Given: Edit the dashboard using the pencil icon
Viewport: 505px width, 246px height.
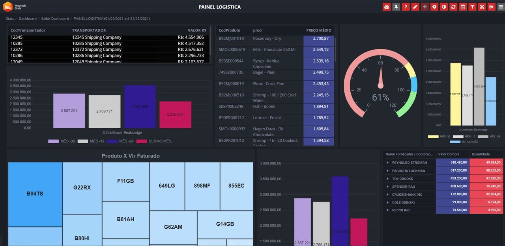Looking at the screenshot, I should tap(415, 7).
